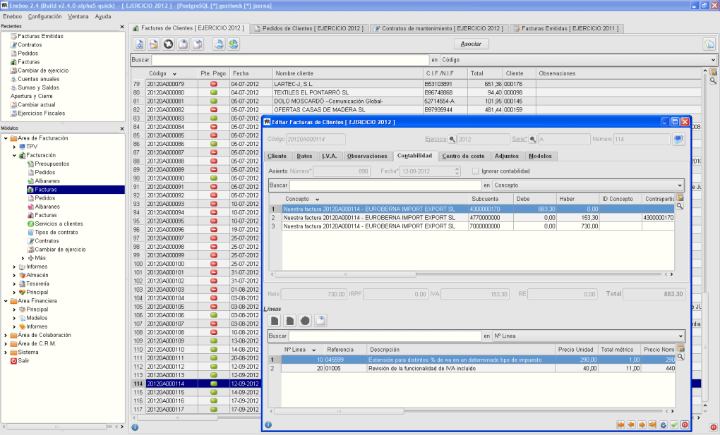
Task: Switch to the Centro de coste tab
Action: pyautogui.click(x=464, y=156)
